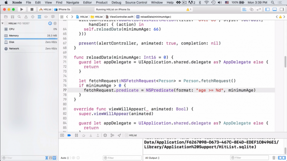Open related items grid icon in jump bar
287x161 pixels.
pos(62,17)
